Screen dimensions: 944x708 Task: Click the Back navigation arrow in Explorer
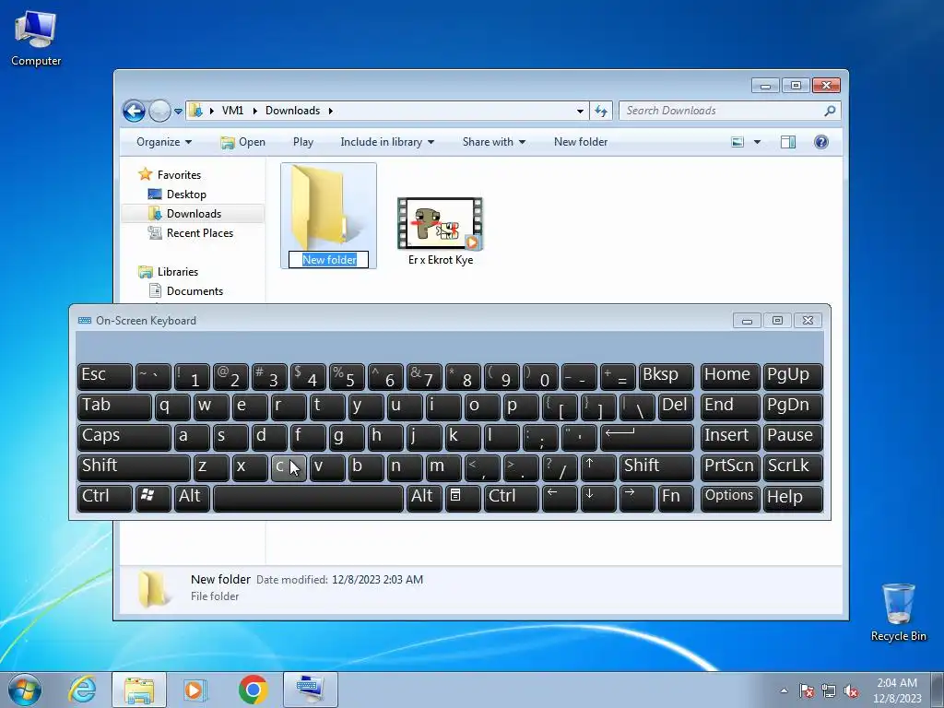(x=134, y=111)
